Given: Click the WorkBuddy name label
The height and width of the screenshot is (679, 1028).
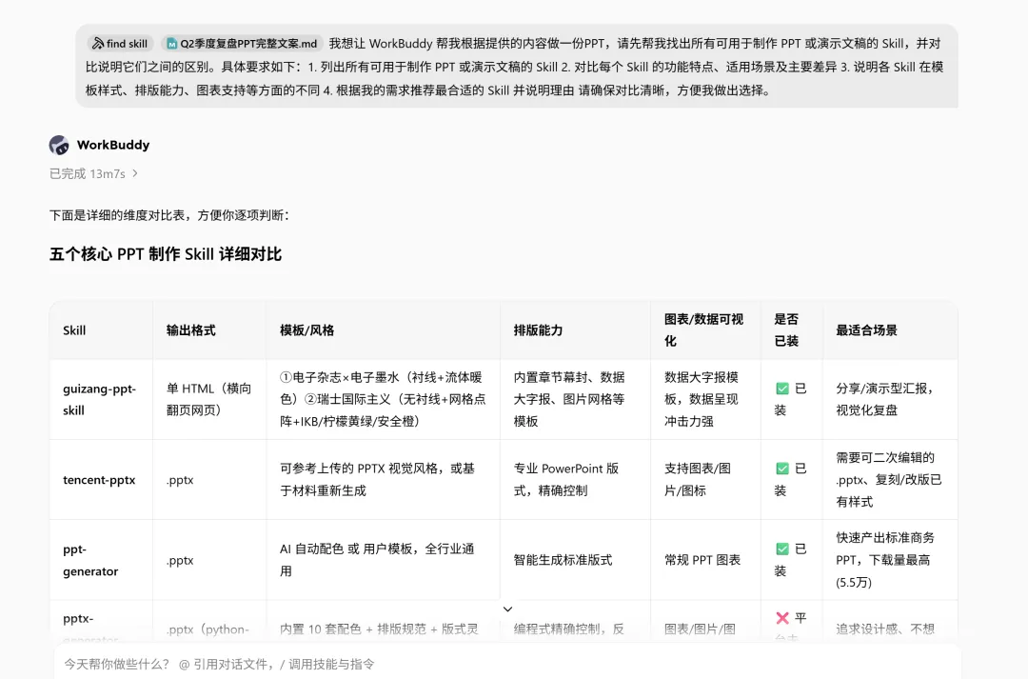Looking at the screenshot, I should pyautogui.click(x=112, y=145).
